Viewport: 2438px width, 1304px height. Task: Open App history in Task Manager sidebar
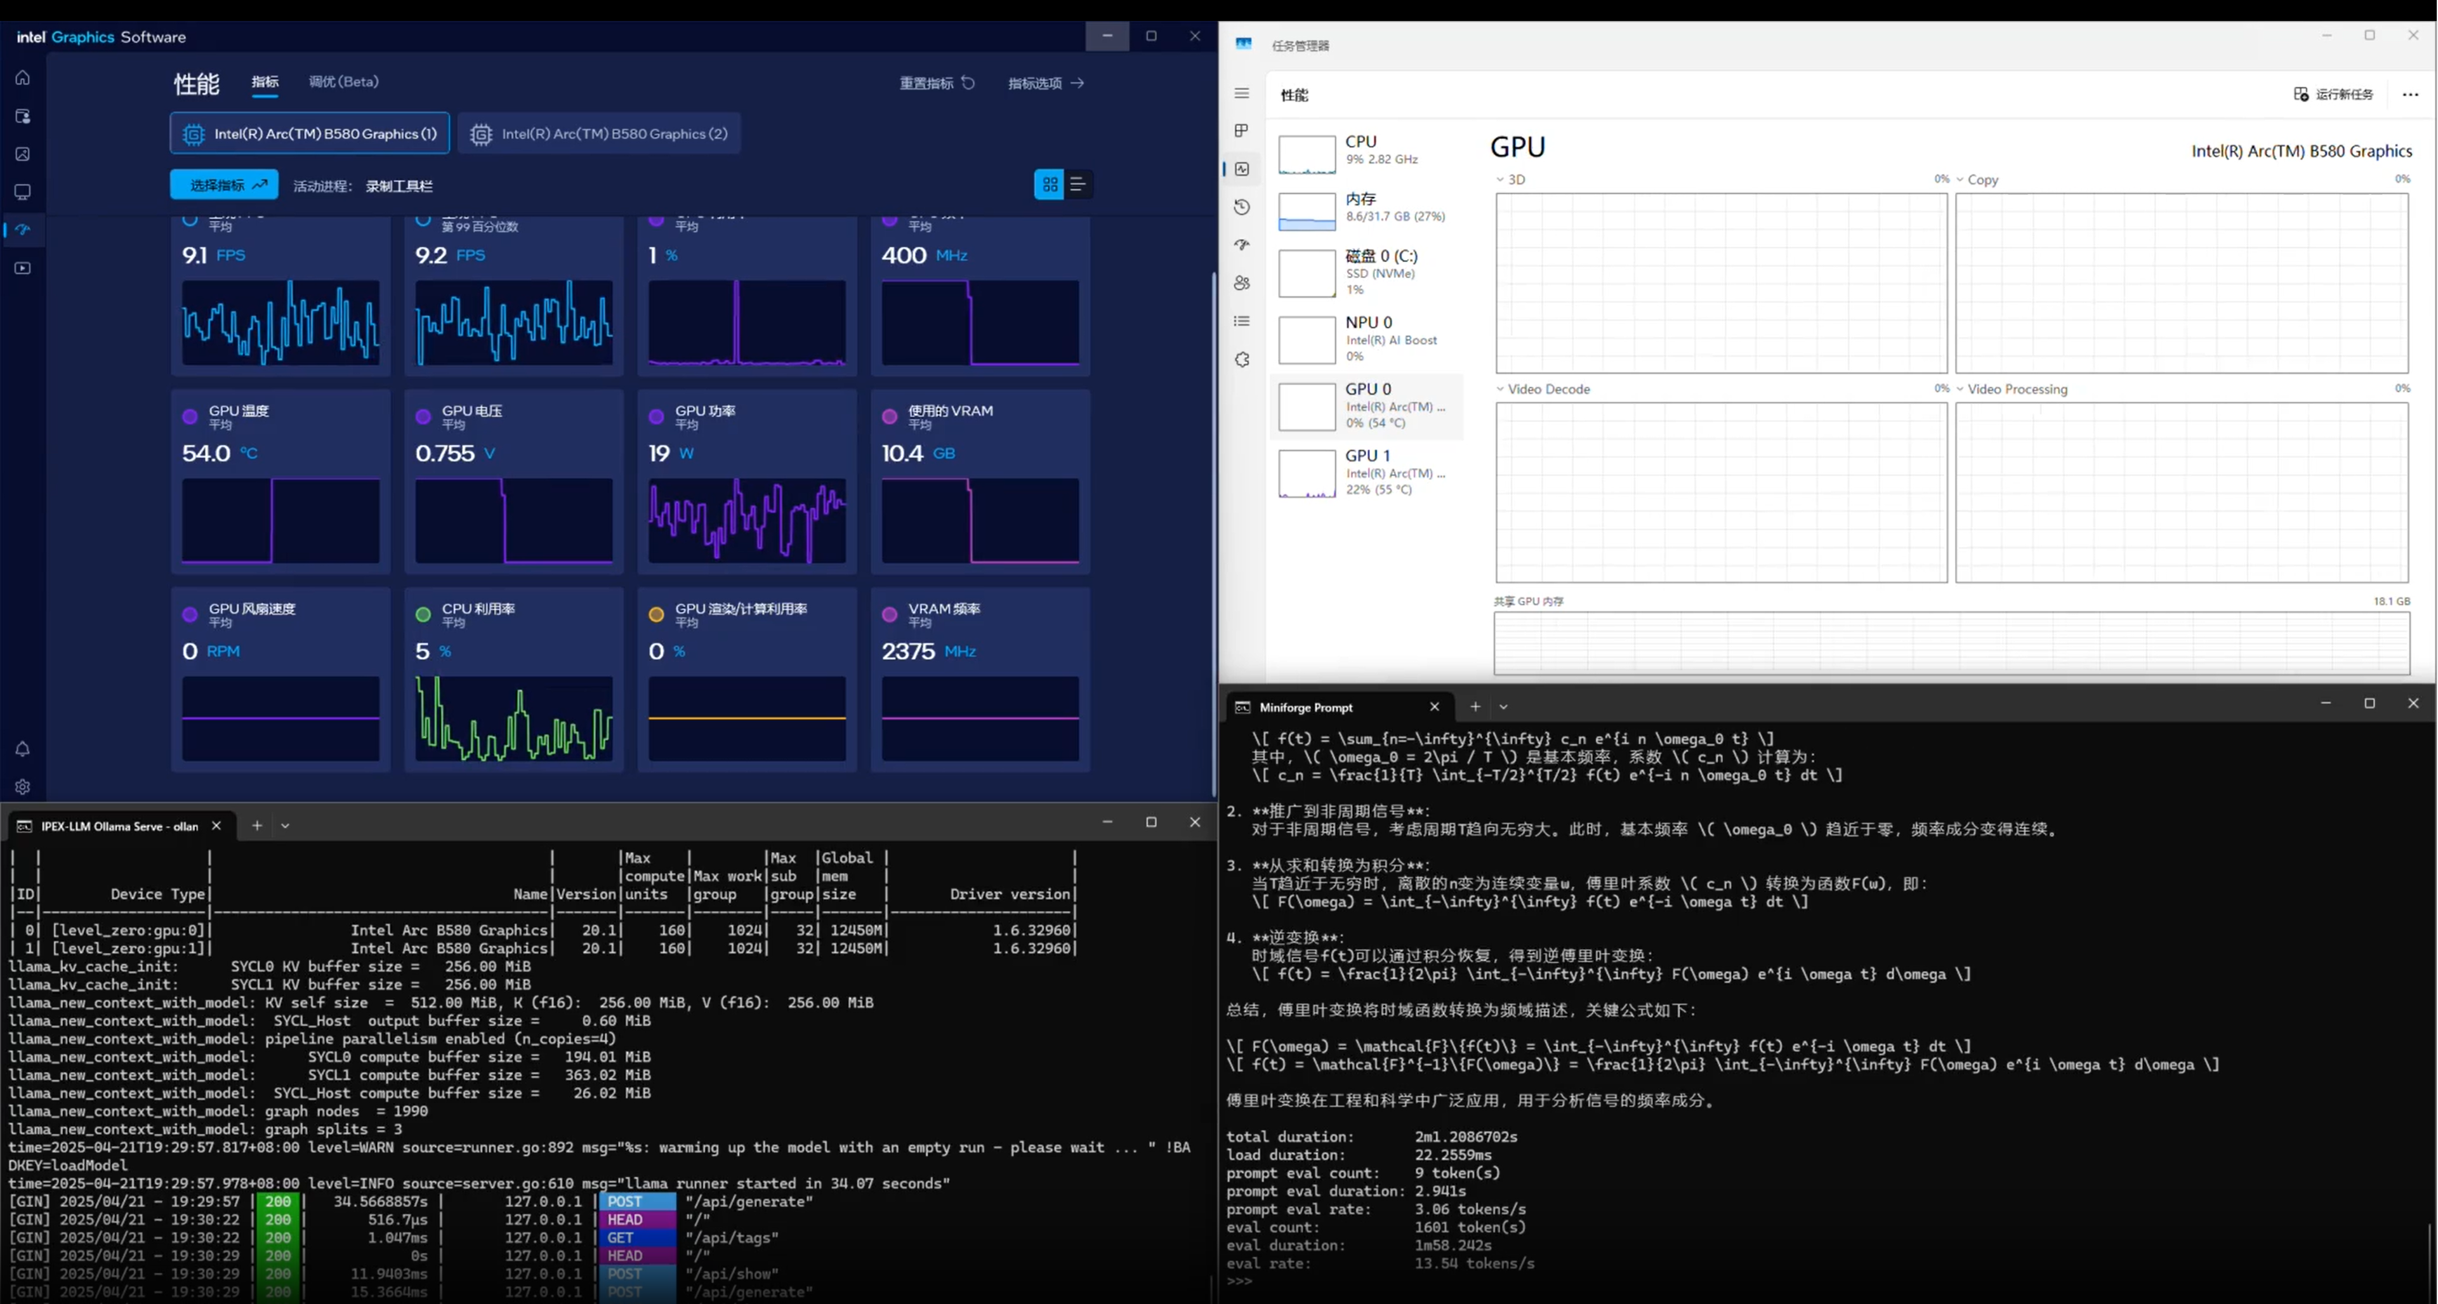click(x=1242, y=207)
